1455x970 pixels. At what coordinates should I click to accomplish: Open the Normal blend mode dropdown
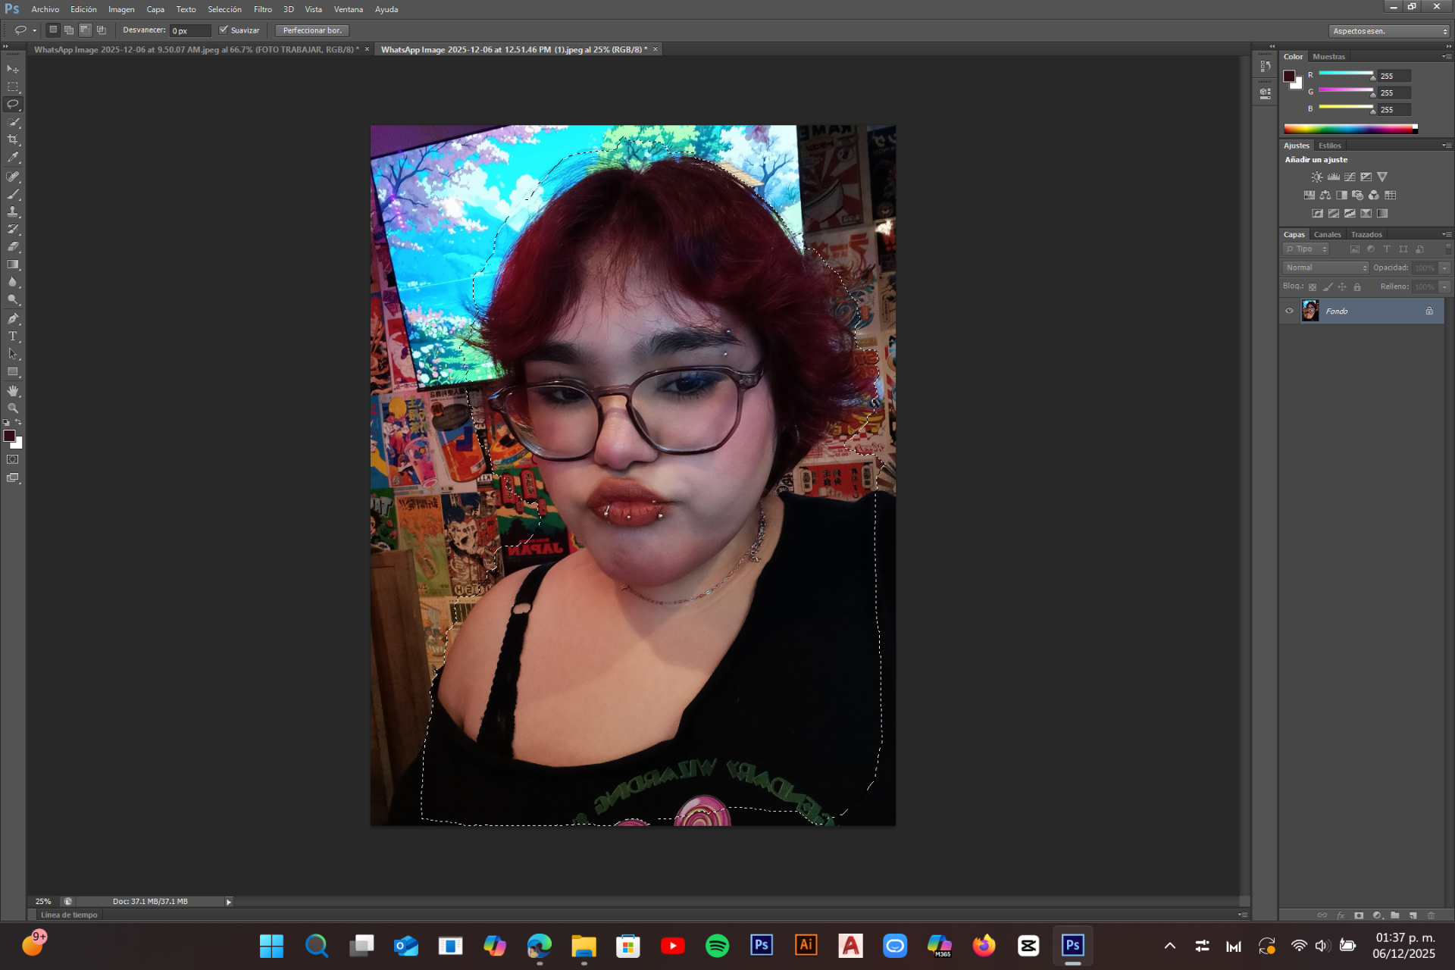1326,268
